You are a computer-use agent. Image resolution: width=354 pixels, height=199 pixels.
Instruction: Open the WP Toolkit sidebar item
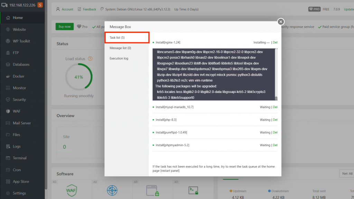[21, 41]
